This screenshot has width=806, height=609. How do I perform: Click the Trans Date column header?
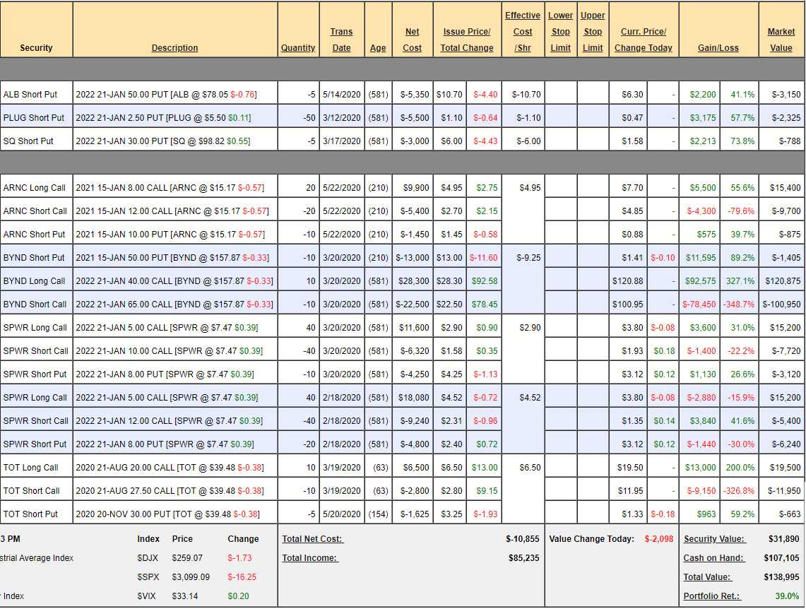[x=341, y=40]
